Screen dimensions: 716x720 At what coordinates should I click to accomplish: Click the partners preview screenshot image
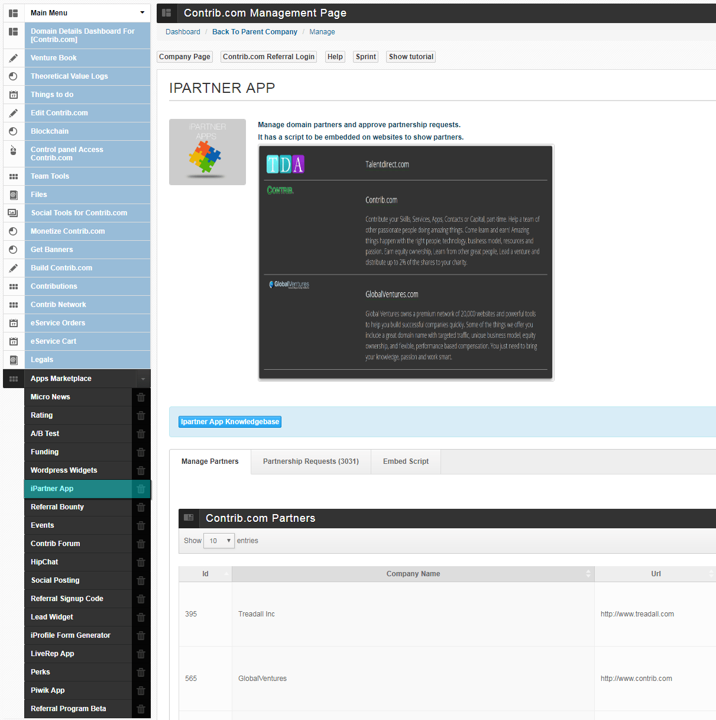pos(406,263)
